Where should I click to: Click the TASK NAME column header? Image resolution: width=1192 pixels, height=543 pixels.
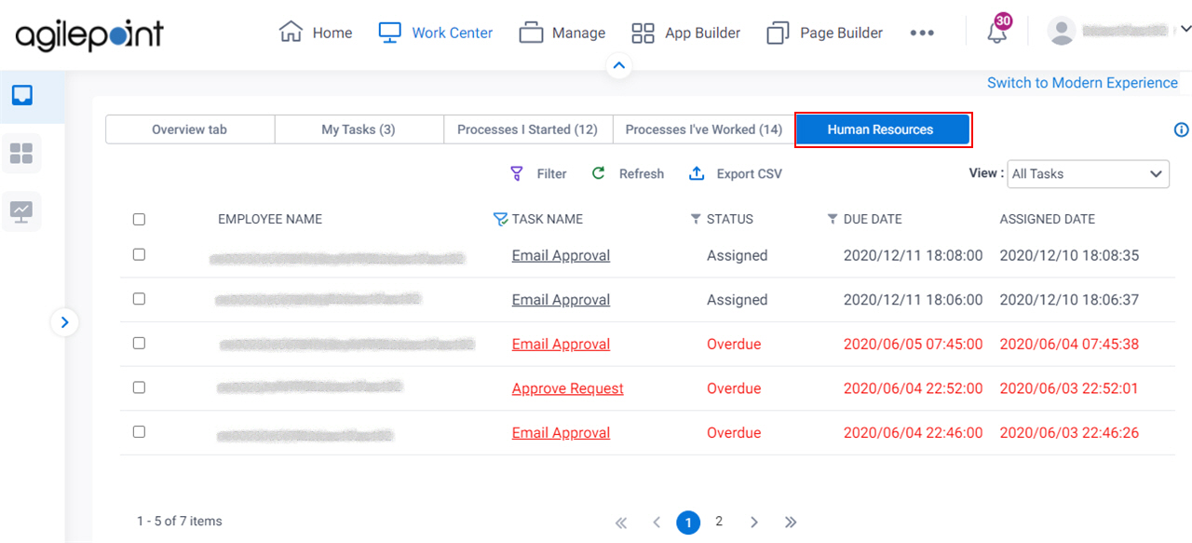[548, 220]
